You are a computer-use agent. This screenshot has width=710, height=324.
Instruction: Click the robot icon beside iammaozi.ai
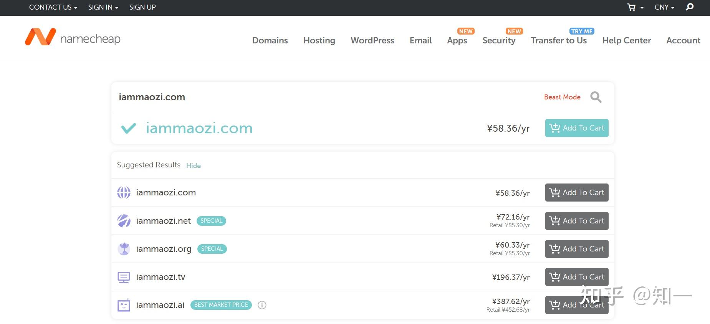point(124,305)
